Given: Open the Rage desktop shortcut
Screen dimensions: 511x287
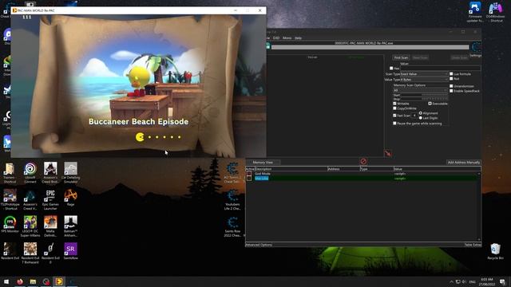Looking at the screenshot, I should point(71,198).
